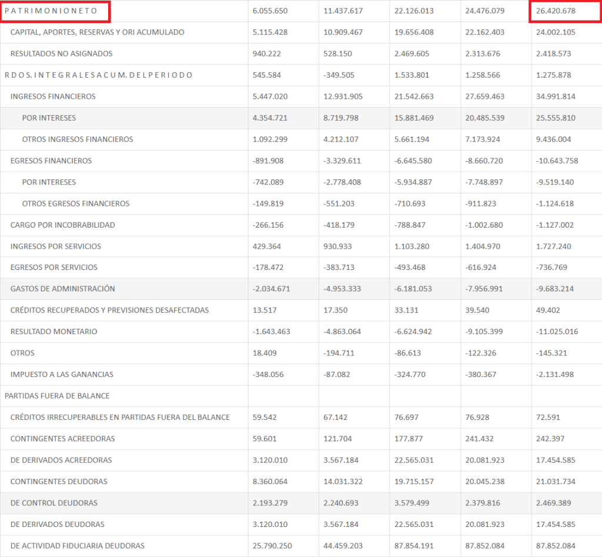Screen dimensions: 602x557
Task: Click gastos de administración value -2.034.671
Action: click(x=272, y=289)
